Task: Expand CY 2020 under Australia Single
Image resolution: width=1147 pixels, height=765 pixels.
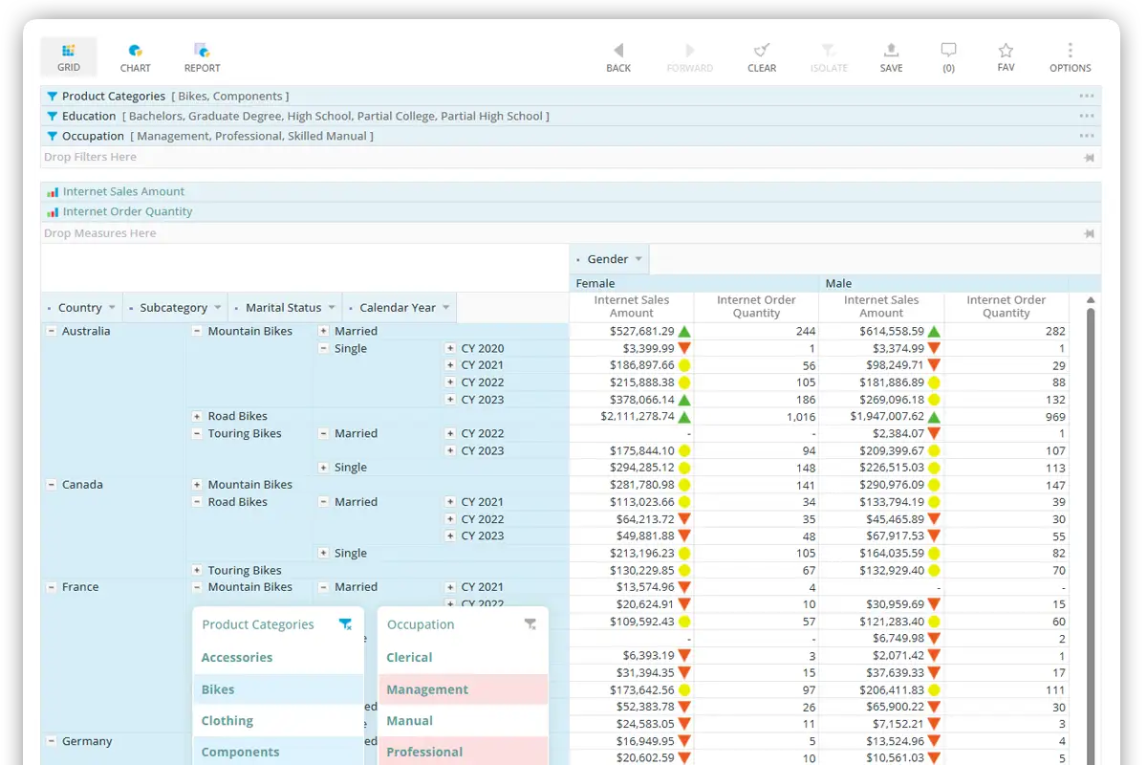Action: (450, 349)
